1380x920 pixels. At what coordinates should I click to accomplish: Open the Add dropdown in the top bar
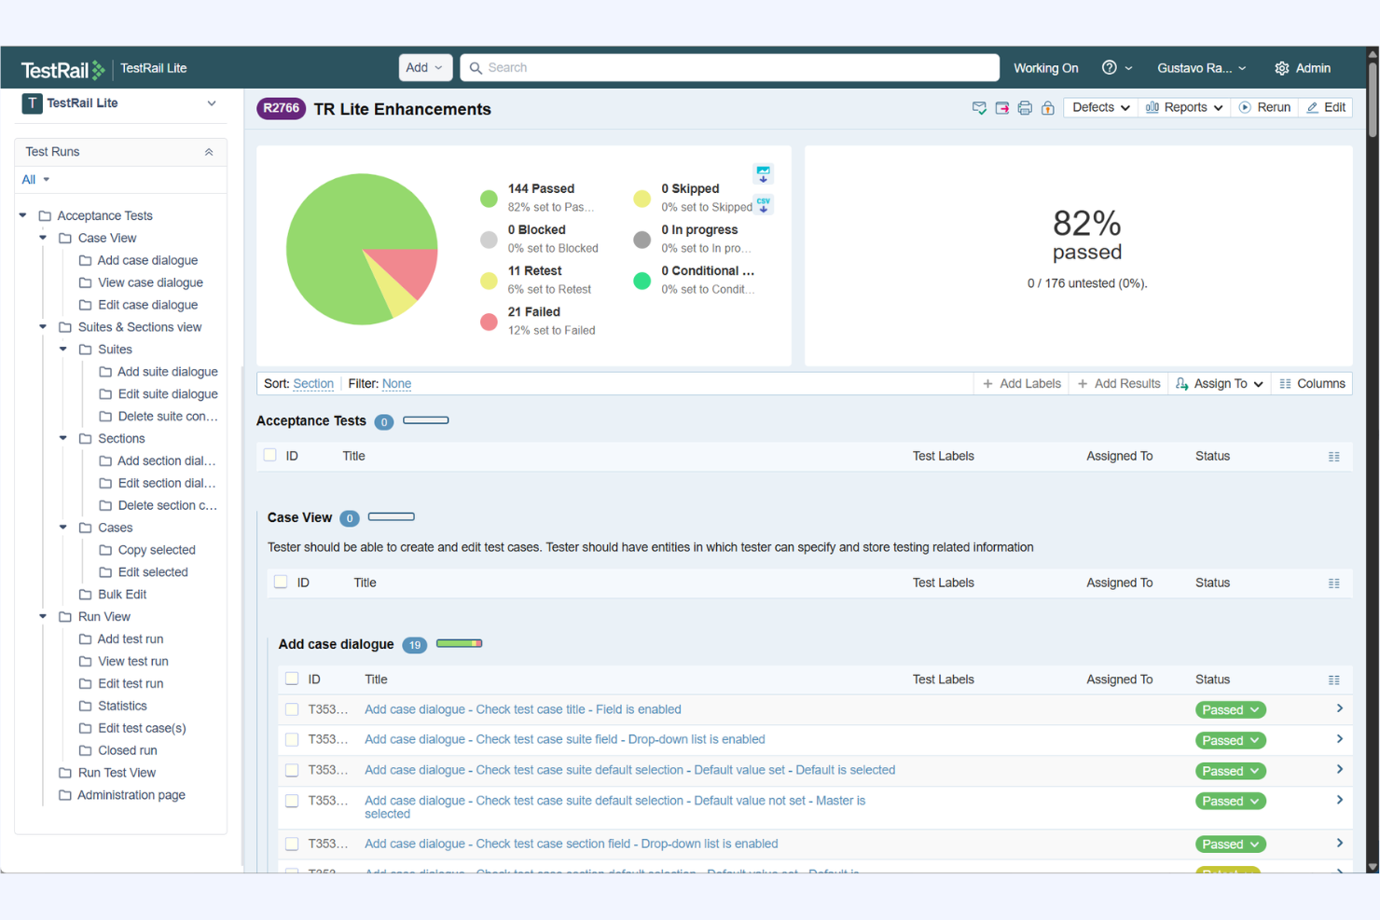(x=425, y=67)
